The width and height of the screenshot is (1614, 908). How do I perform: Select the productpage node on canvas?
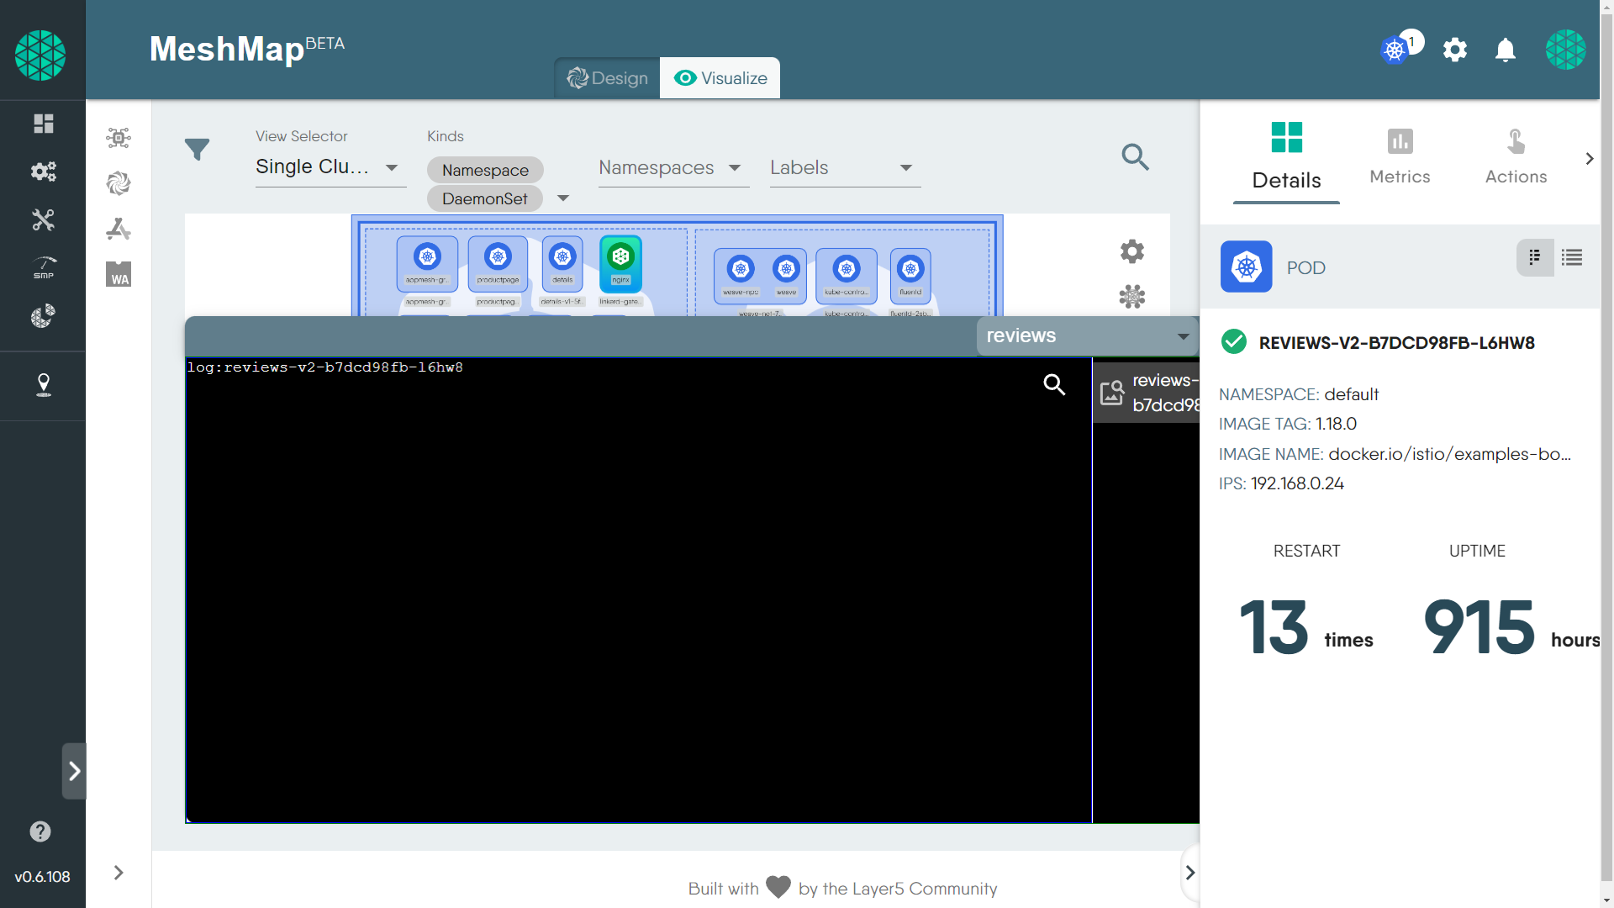498,264
